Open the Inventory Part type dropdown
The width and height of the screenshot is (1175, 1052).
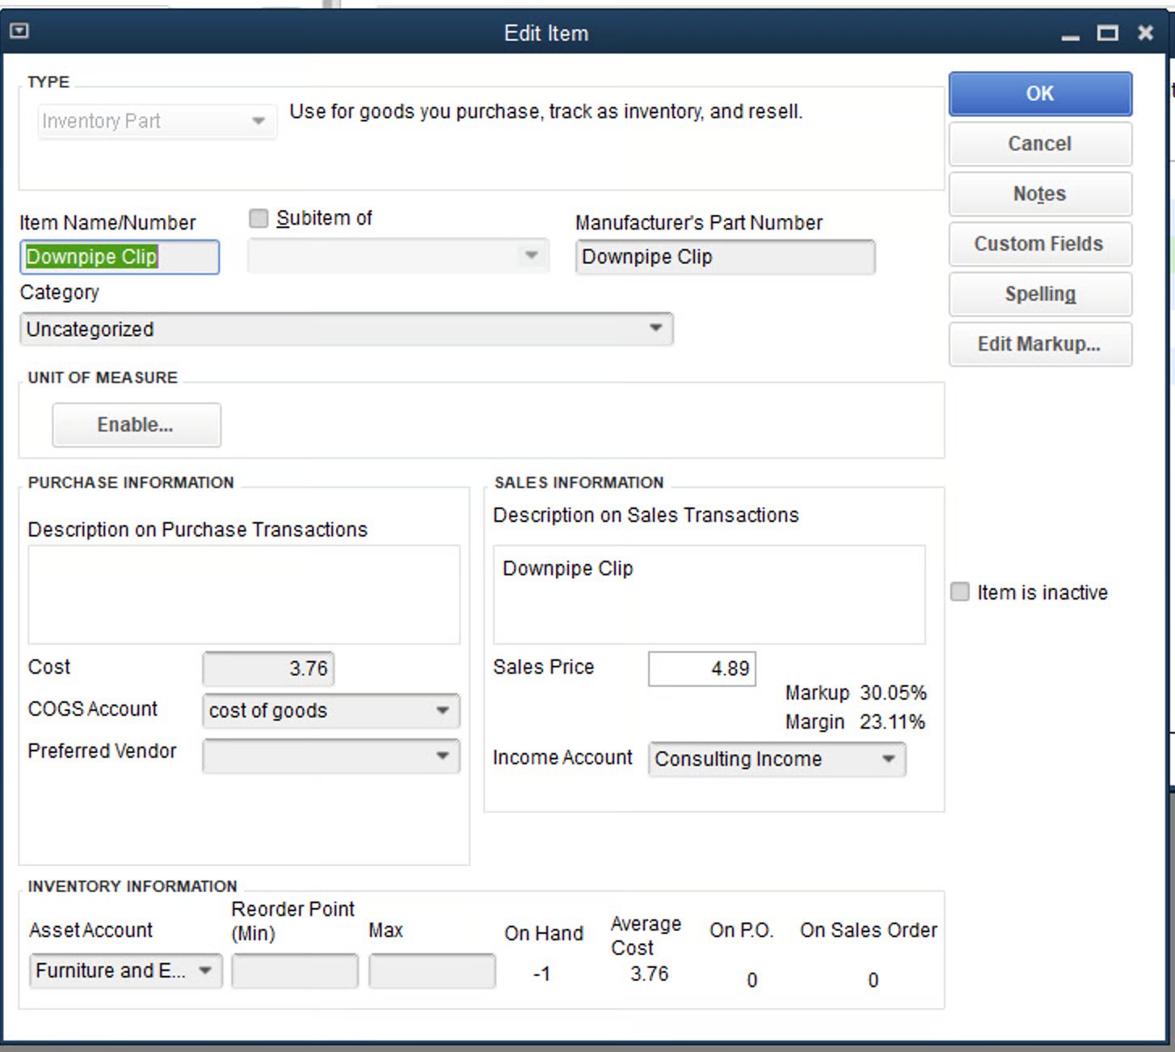tap(156, 121)
